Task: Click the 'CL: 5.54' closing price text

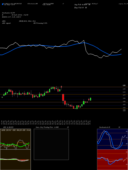Action: [x=47, y=5]
